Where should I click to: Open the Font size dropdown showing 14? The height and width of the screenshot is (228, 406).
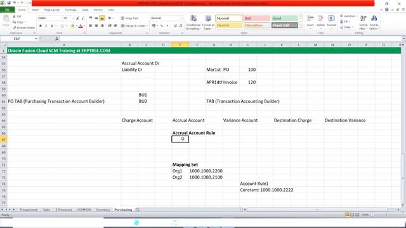click(x=73, y=18)
